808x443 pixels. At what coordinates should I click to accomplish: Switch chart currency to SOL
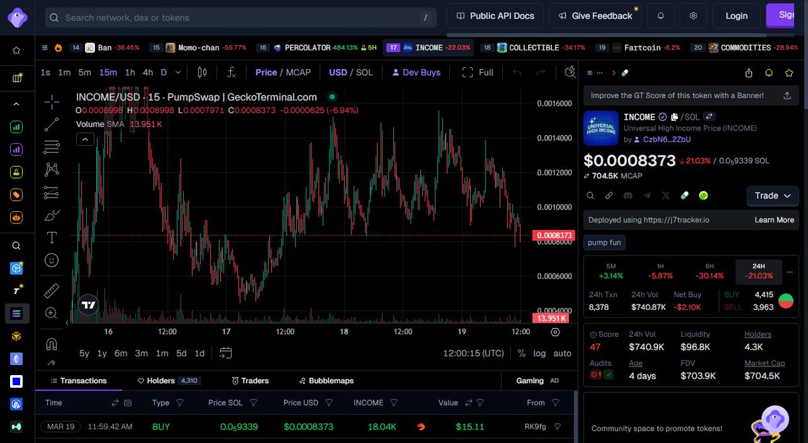click(x=364, y=72)
